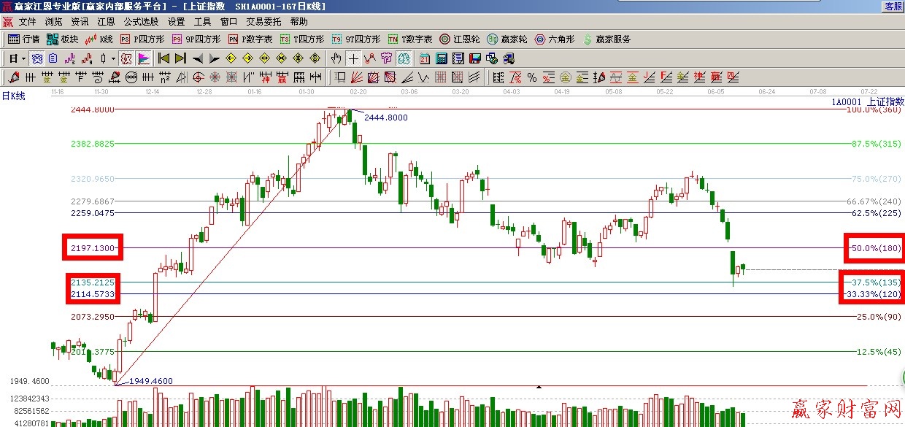
Task: Select the red pencil drawing tool
Action: (13, 77)
